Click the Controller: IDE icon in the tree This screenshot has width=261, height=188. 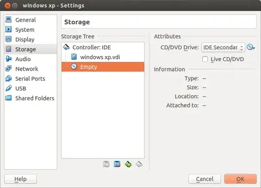click(66, 47)
